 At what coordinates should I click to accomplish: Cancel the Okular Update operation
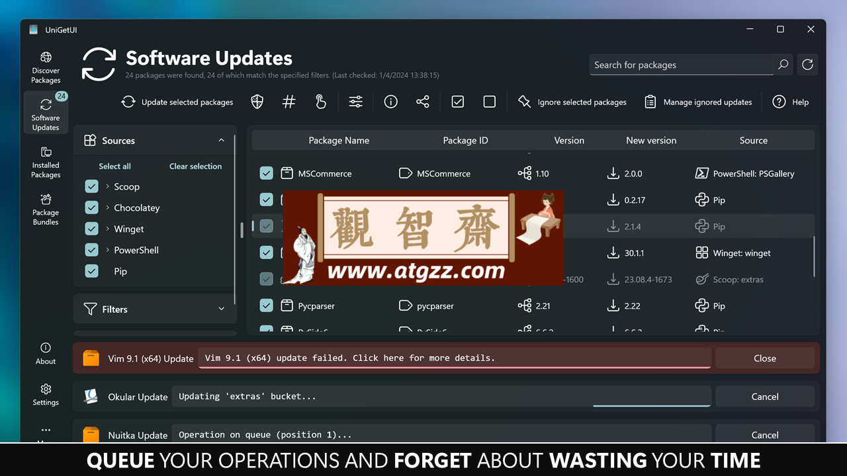[765, 397]
